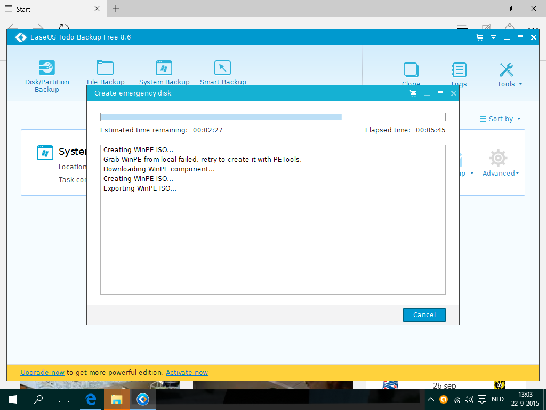Open the EaseUS title bar dropdown menu
546x410 pixels.
tap(493, 38)
